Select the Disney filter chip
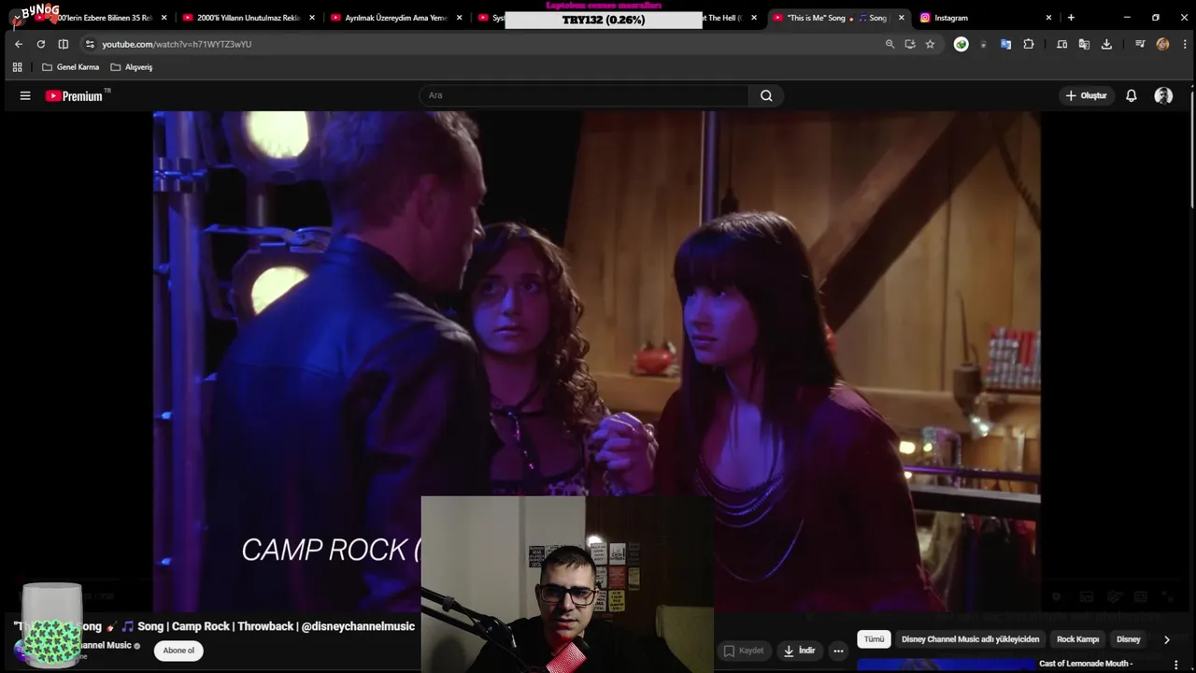The height and width of the screenshot is (673, 1196). coord(1129,639)
